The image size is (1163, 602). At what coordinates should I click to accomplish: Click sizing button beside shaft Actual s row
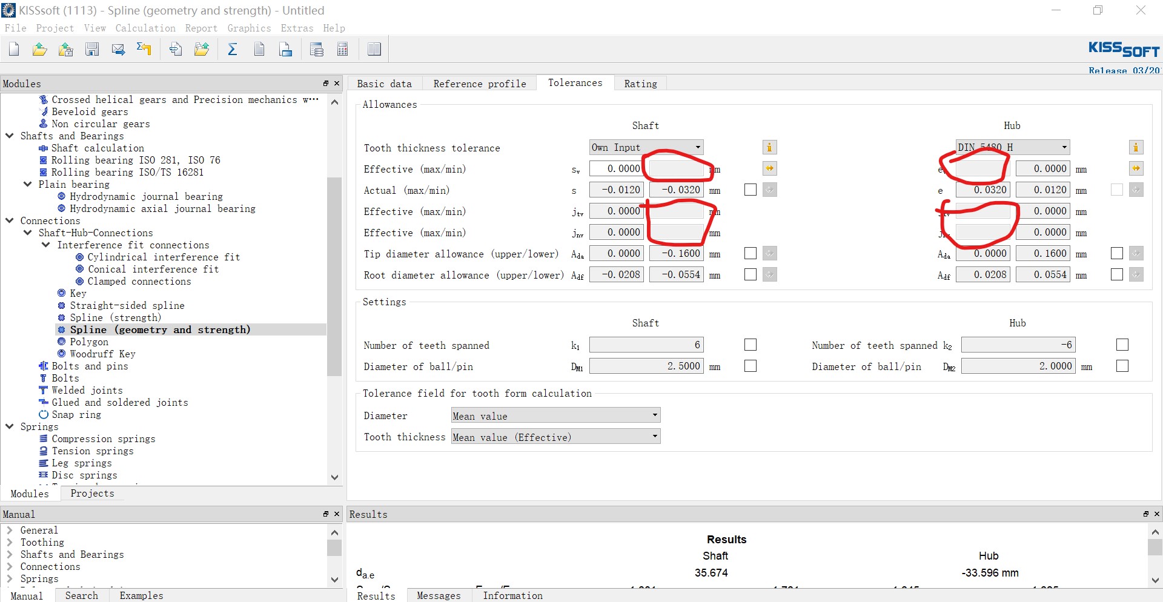[769, 190]
